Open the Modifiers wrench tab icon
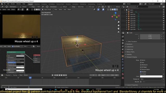This screenshot has height=93, width=166. (123, 59)
